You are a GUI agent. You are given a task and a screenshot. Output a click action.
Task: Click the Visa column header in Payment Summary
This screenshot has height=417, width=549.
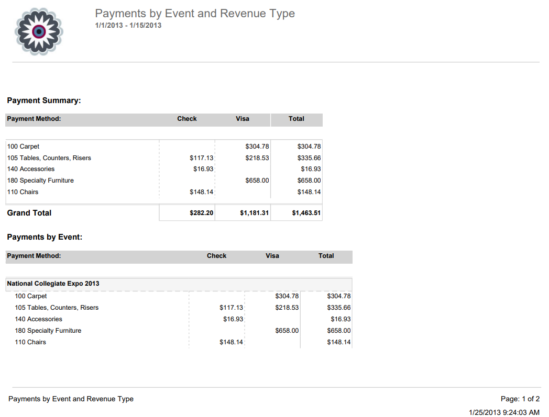click(x=242, y=119)
